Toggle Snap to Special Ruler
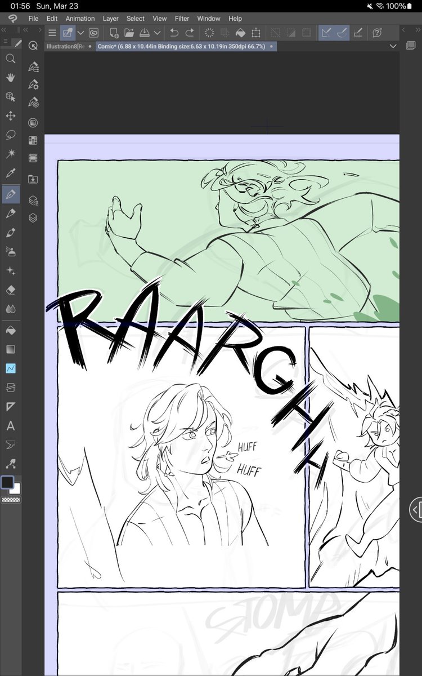Screen dimensions: 422x676 click(x=341, y=33)
